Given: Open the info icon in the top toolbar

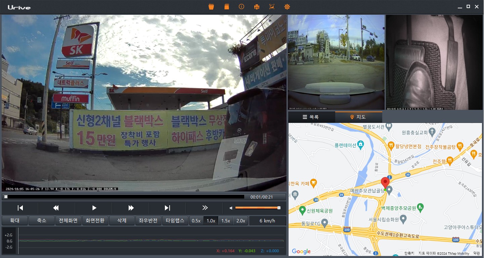Looking at the screenshot, I should click(x=241, y=7).
